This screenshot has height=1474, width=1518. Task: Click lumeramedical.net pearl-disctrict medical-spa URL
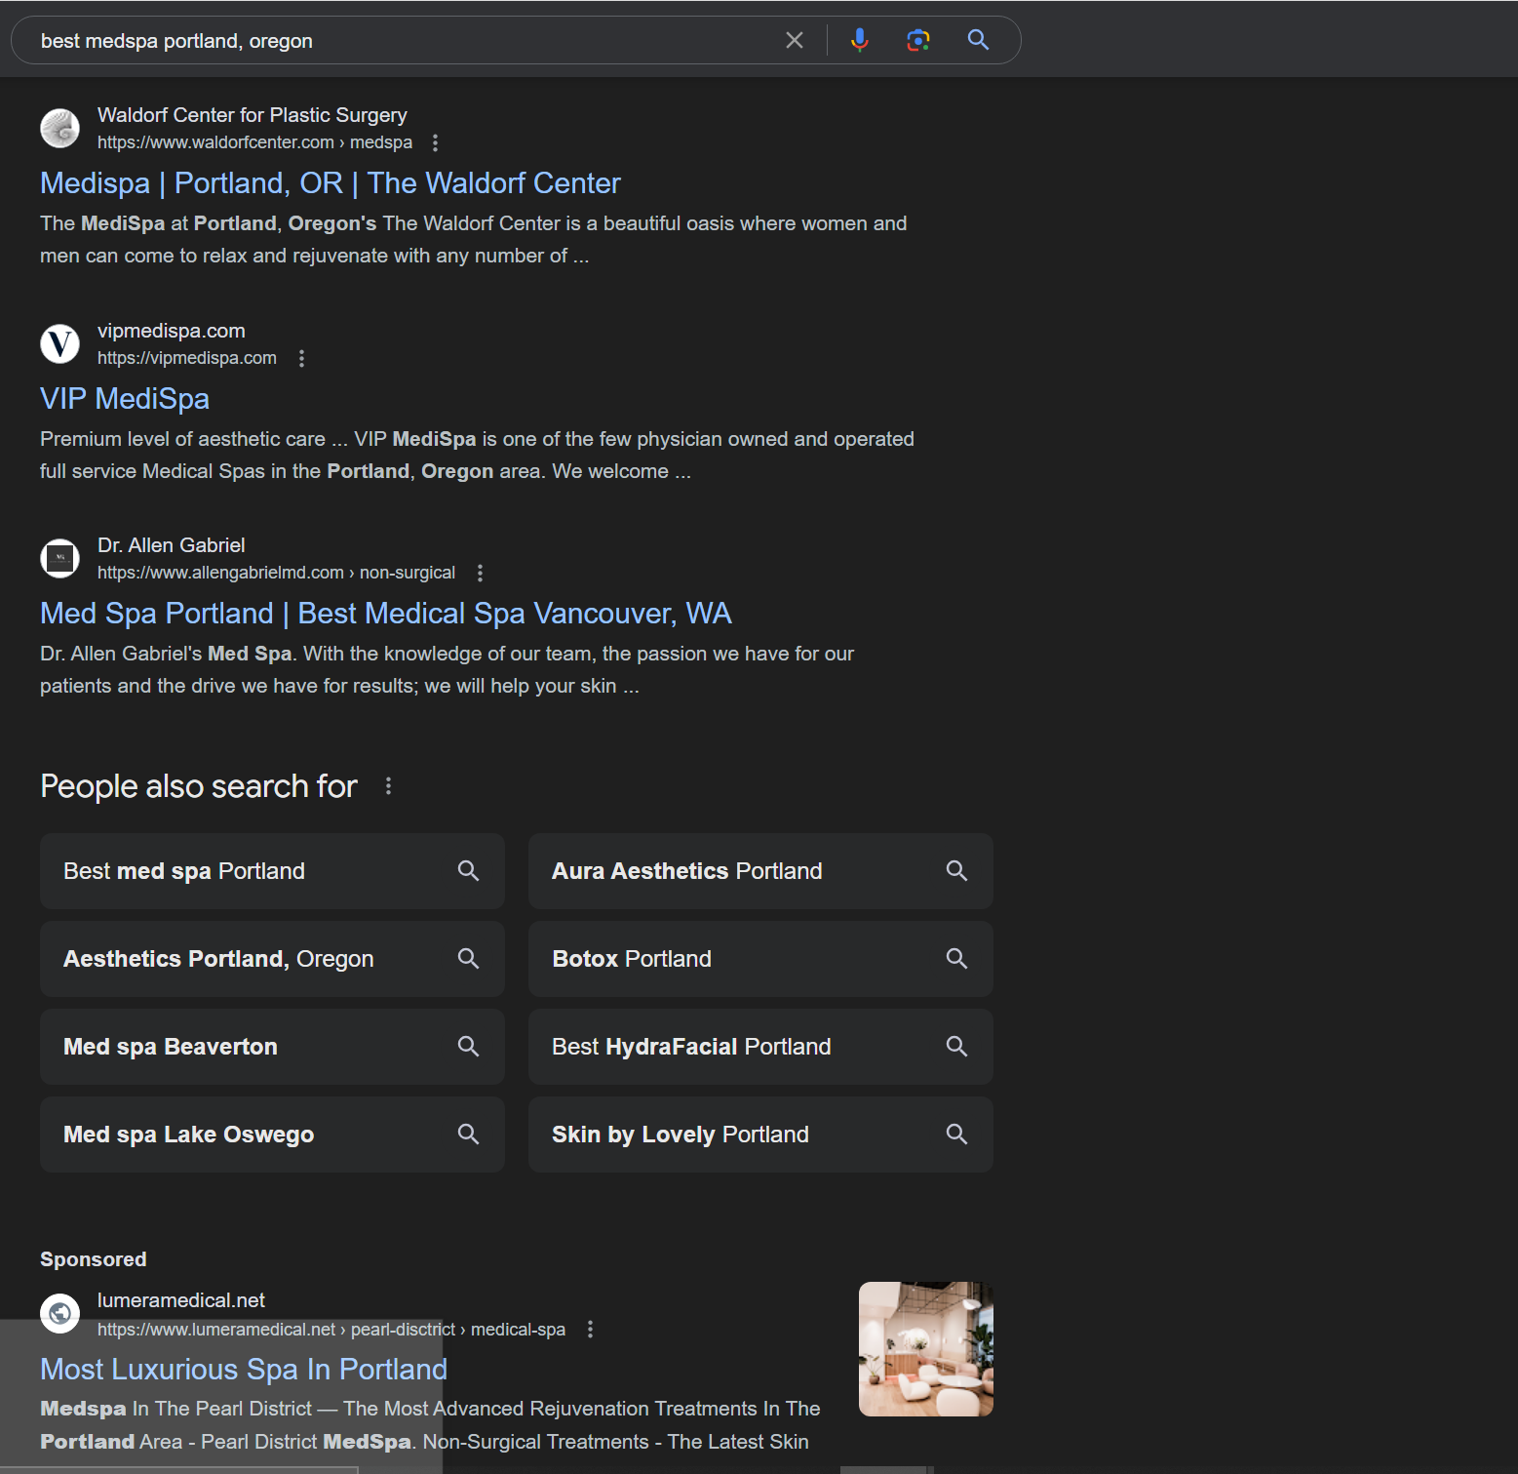[331, 1330]
